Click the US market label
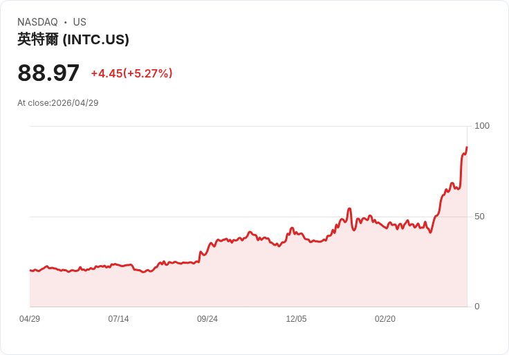Viewport: 509px width, 355px height. tap(80, 22)
